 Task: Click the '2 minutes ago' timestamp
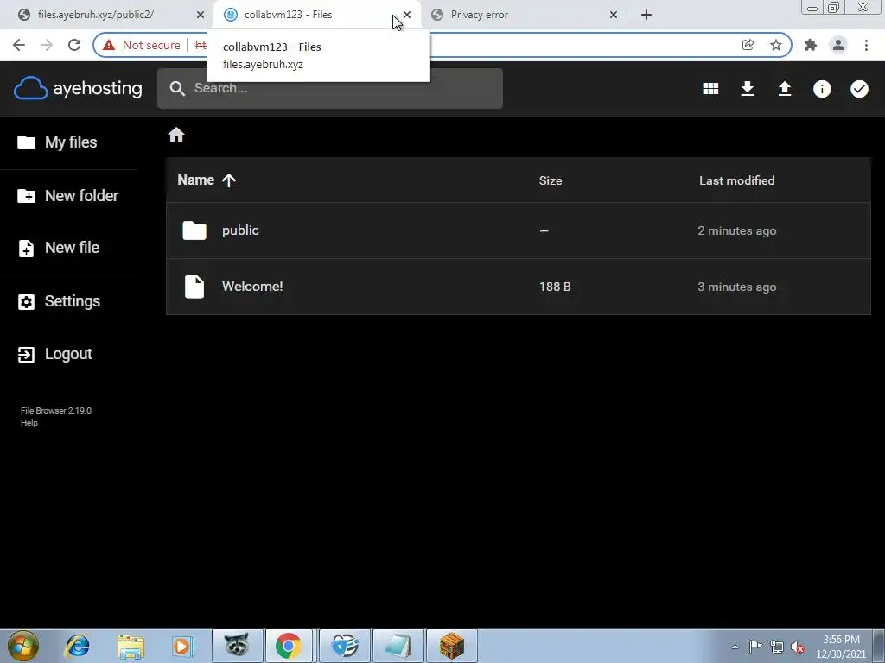tap(736, 230)
